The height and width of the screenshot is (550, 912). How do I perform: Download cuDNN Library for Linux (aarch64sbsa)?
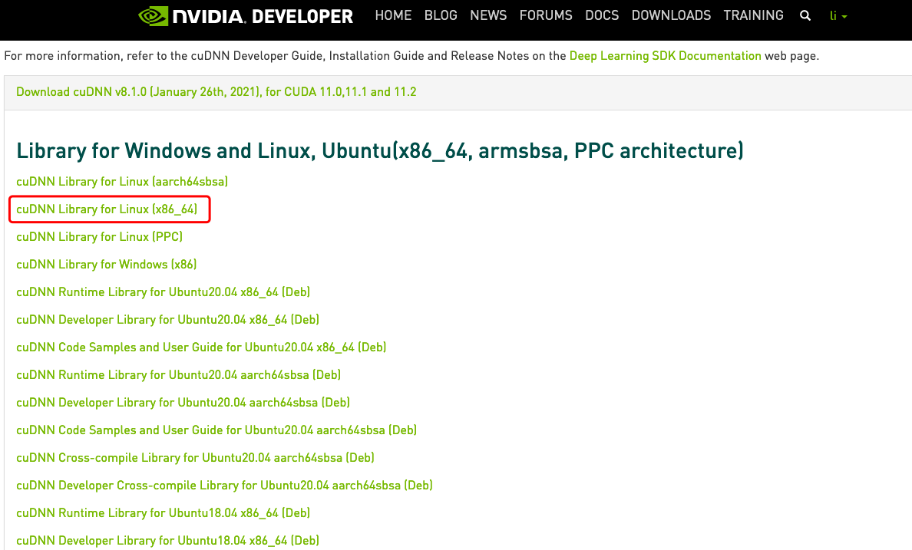coord(122,181)
